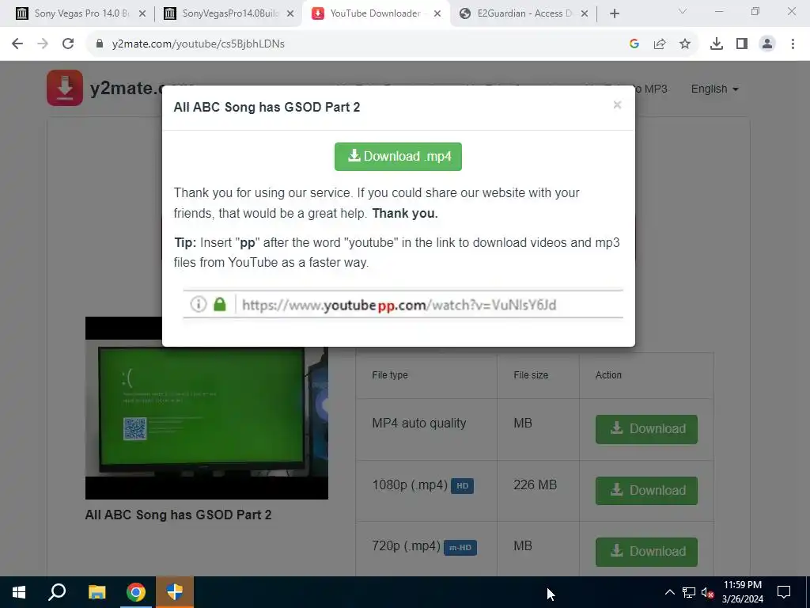Click the info circle in sample URL bar
The width and height of the screenshot is (810, 608).
(199, 304)
